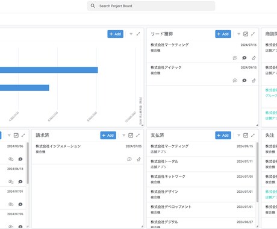Toggle the checkbox icon in the リード獲得 header
The width and height of the screenshot is (277, 229).
(x=246, y=34)
